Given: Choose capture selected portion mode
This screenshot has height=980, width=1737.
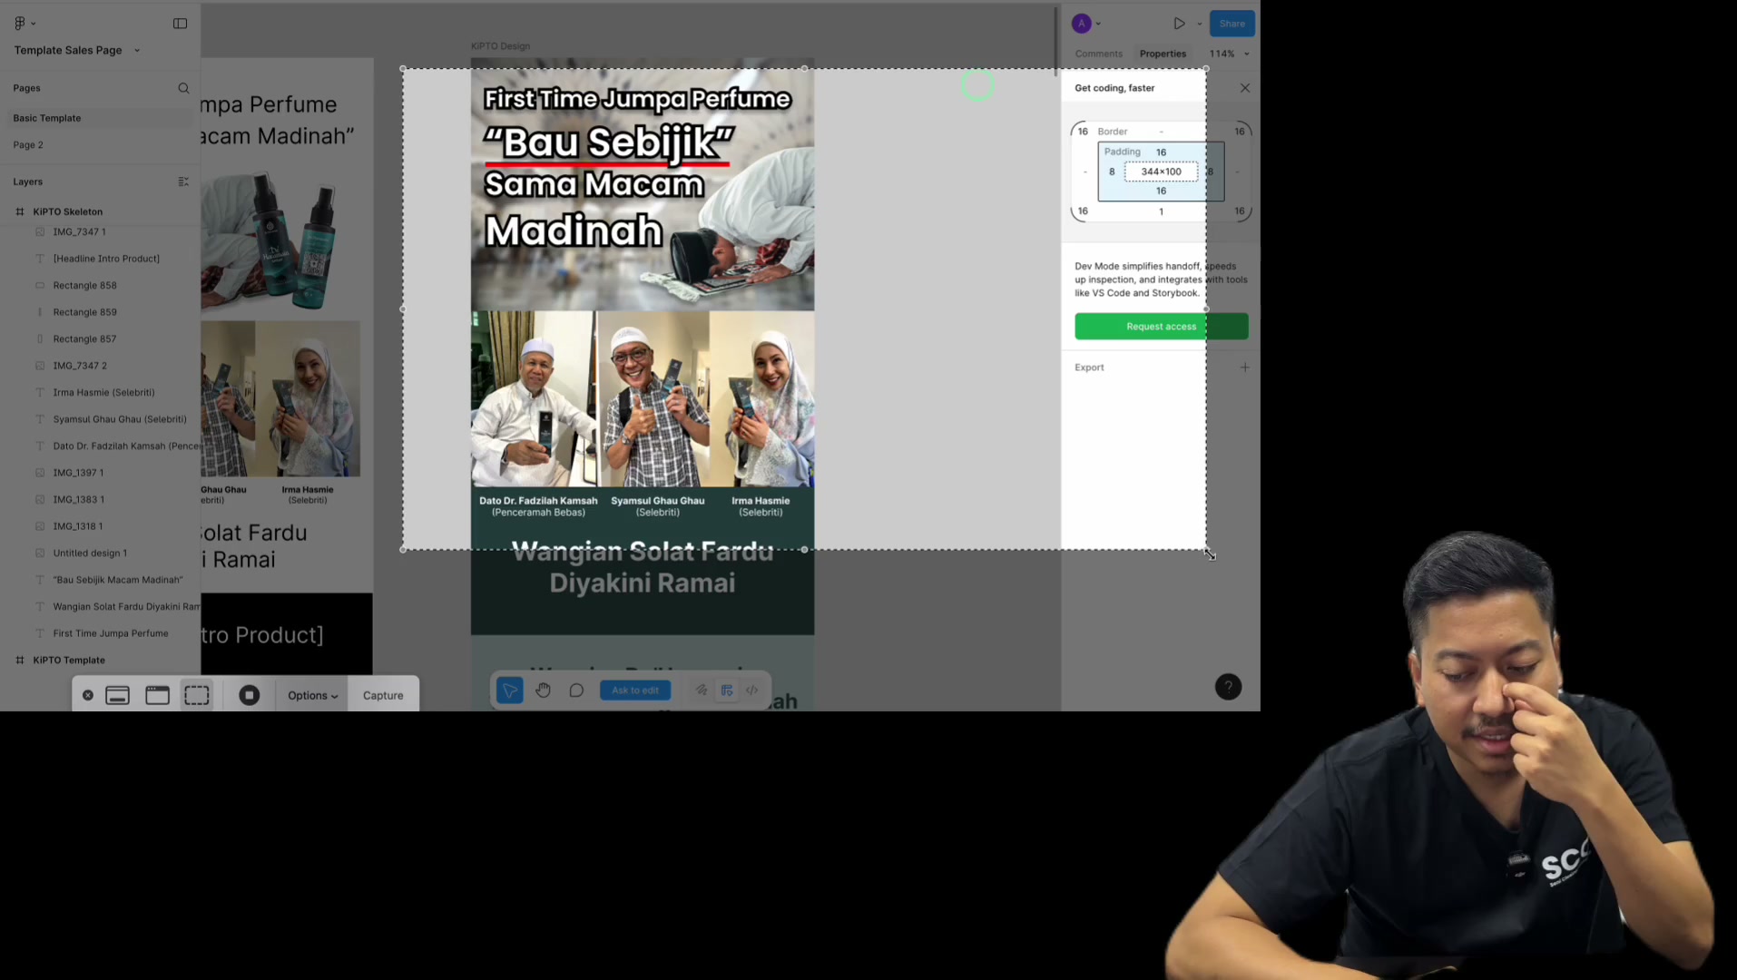Looking at the screenshot, I should [197, 695].
